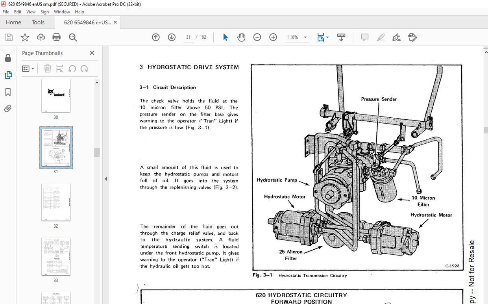Viewport: 488px width, 304px height.
Task: Open the thumbnail Options menu
Action: (x=28, y=69)
